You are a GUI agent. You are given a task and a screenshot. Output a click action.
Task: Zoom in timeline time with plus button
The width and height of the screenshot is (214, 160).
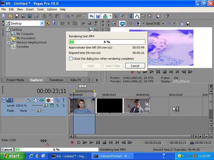pos(200,136)
